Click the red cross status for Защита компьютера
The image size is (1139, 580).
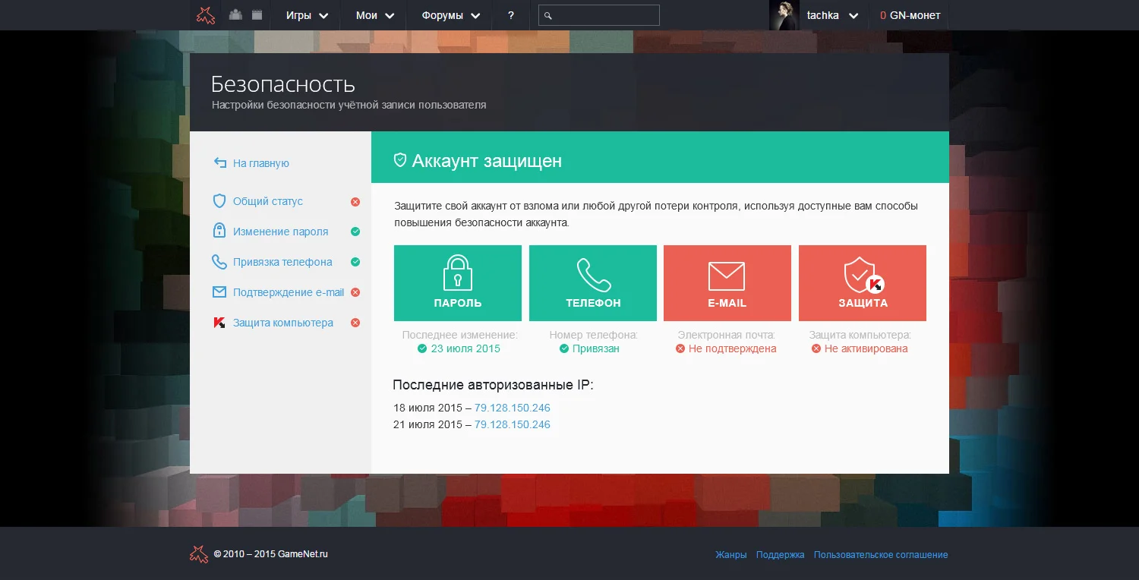click(x=355, y=323)
